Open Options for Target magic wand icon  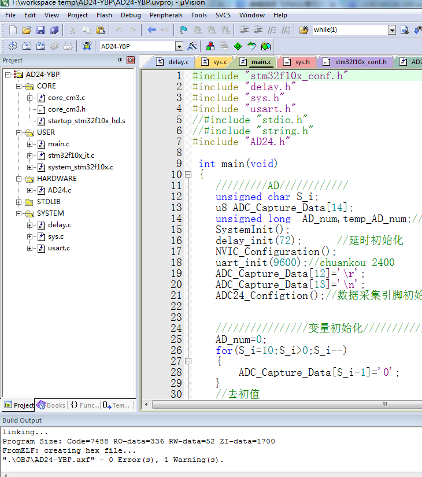(x=193, y=46)
